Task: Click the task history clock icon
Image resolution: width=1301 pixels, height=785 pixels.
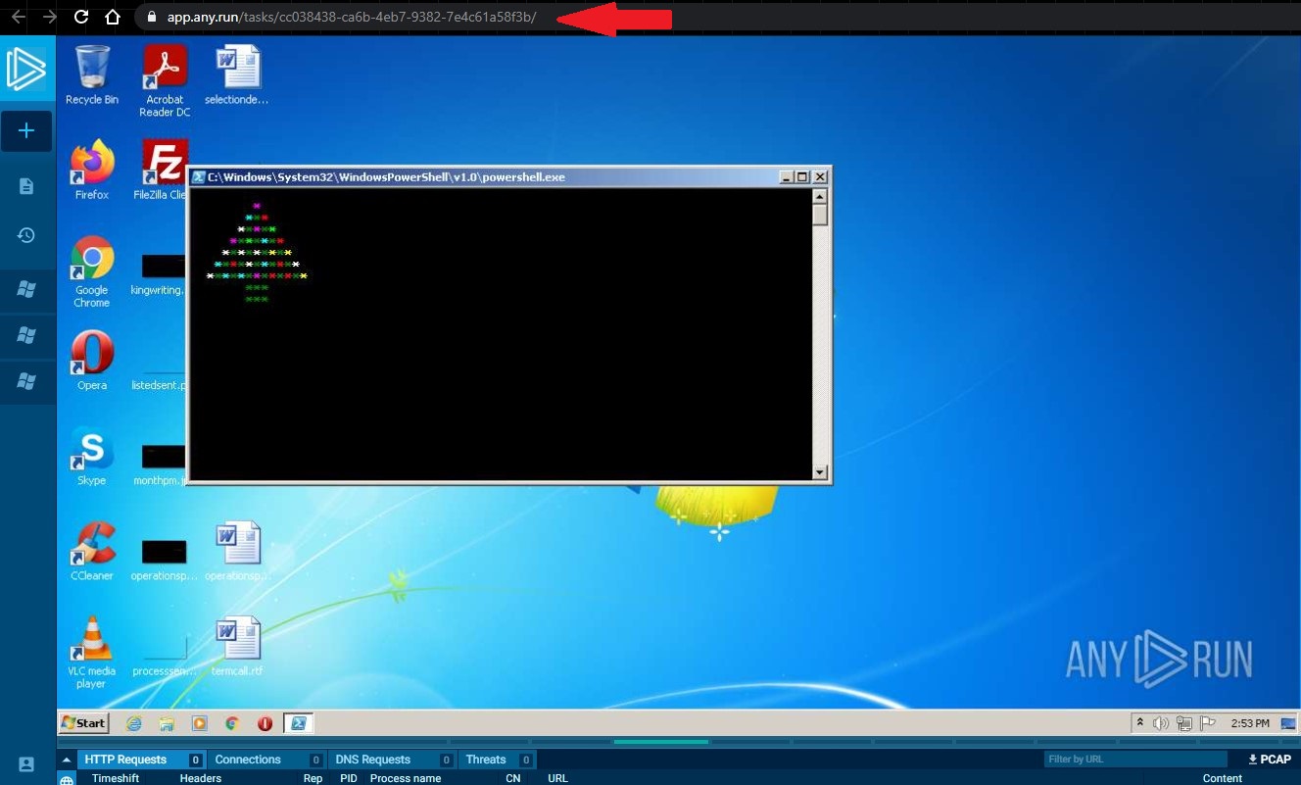Action: pos(26,235)
